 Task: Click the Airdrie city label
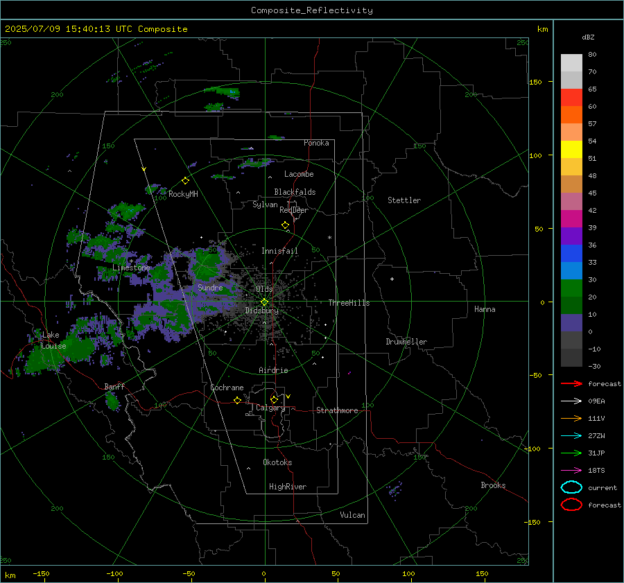pos(273,370)
